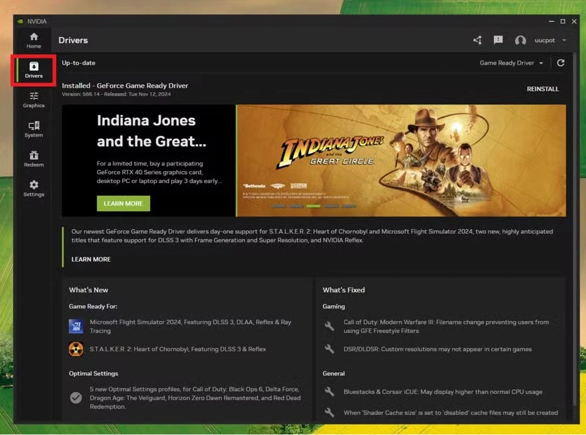Click REINSTALL driver button

tap(543, 89)
